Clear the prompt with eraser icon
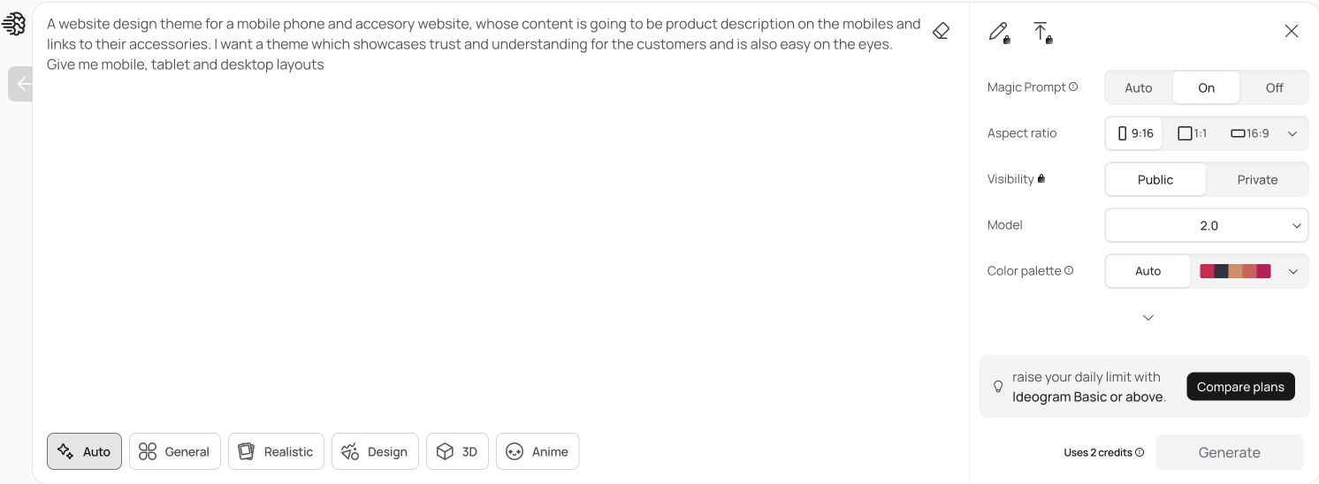This screenshot has width=1319, height=484. pos(942,32)
